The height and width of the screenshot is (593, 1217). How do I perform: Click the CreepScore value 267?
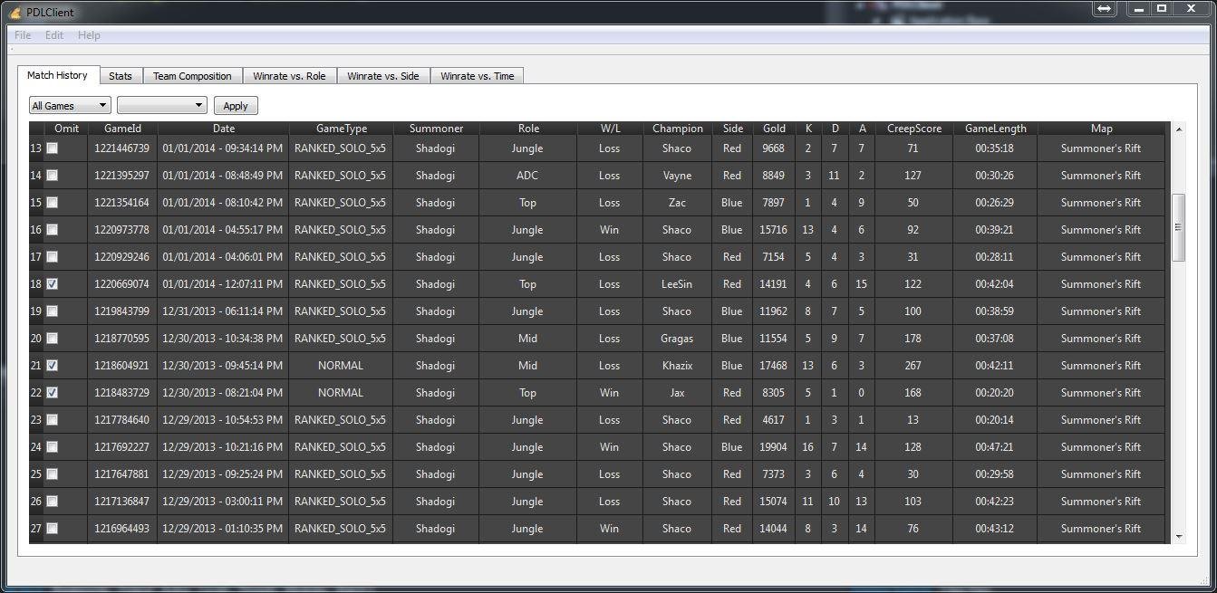coord(913,366)
